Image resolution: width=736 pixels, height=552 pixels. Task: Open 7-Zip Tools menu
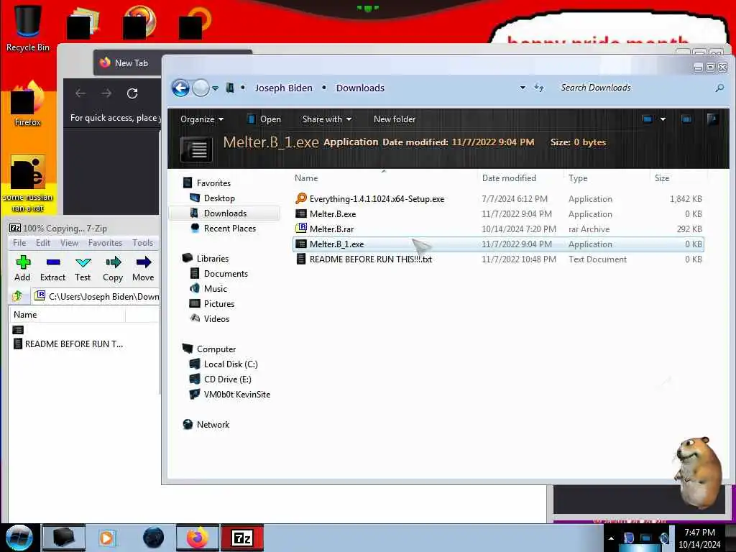(x=143, y=243)
